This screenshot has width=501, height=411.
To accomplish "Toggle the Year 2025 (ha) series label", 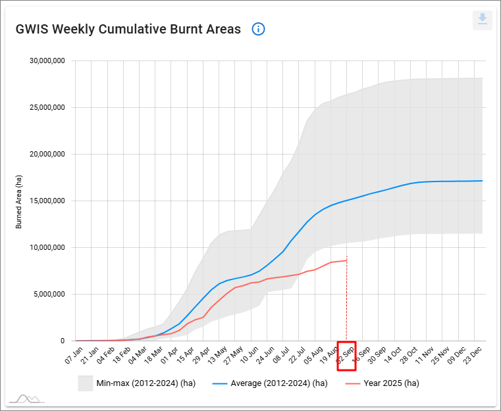I will coord(392,383).
